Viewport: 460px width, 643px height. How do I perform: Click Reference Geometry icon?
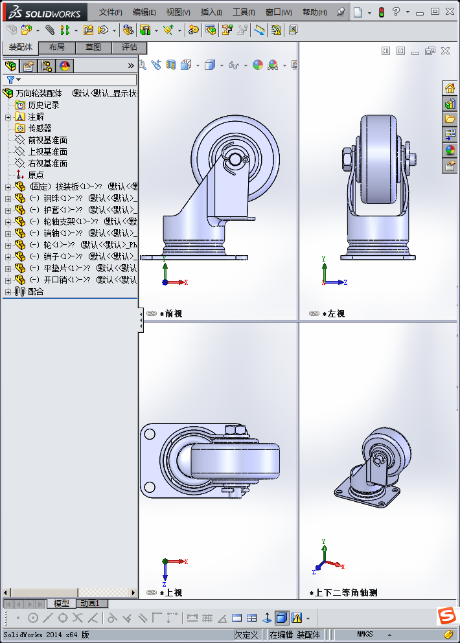168,30
